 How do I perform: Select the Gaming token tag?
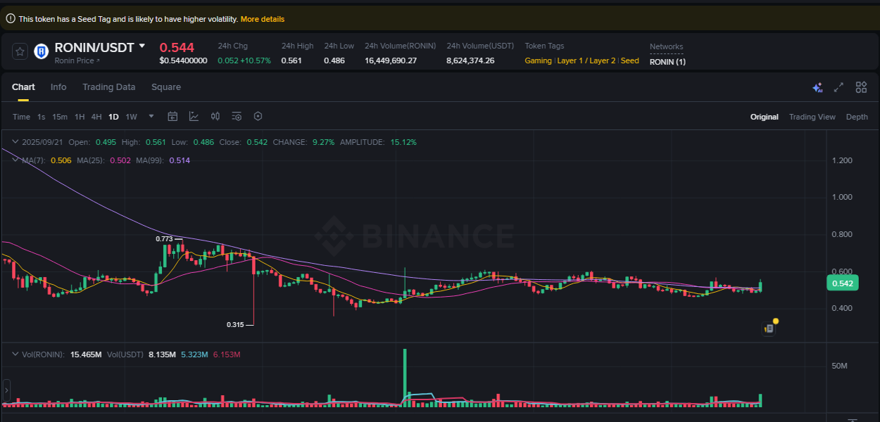coord(538,60)
